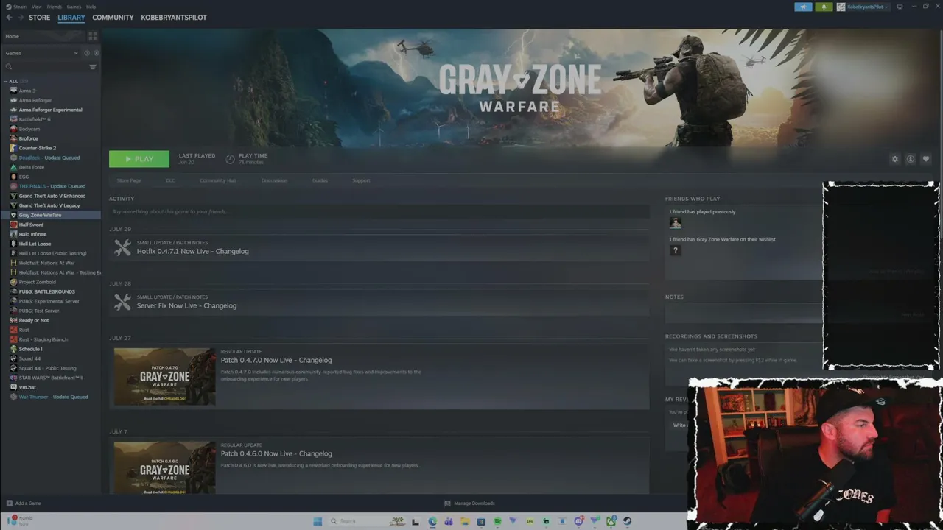This screenshot has width=943, height=530.
Task: Collapse the ALL games category
Action: point(5,81)
